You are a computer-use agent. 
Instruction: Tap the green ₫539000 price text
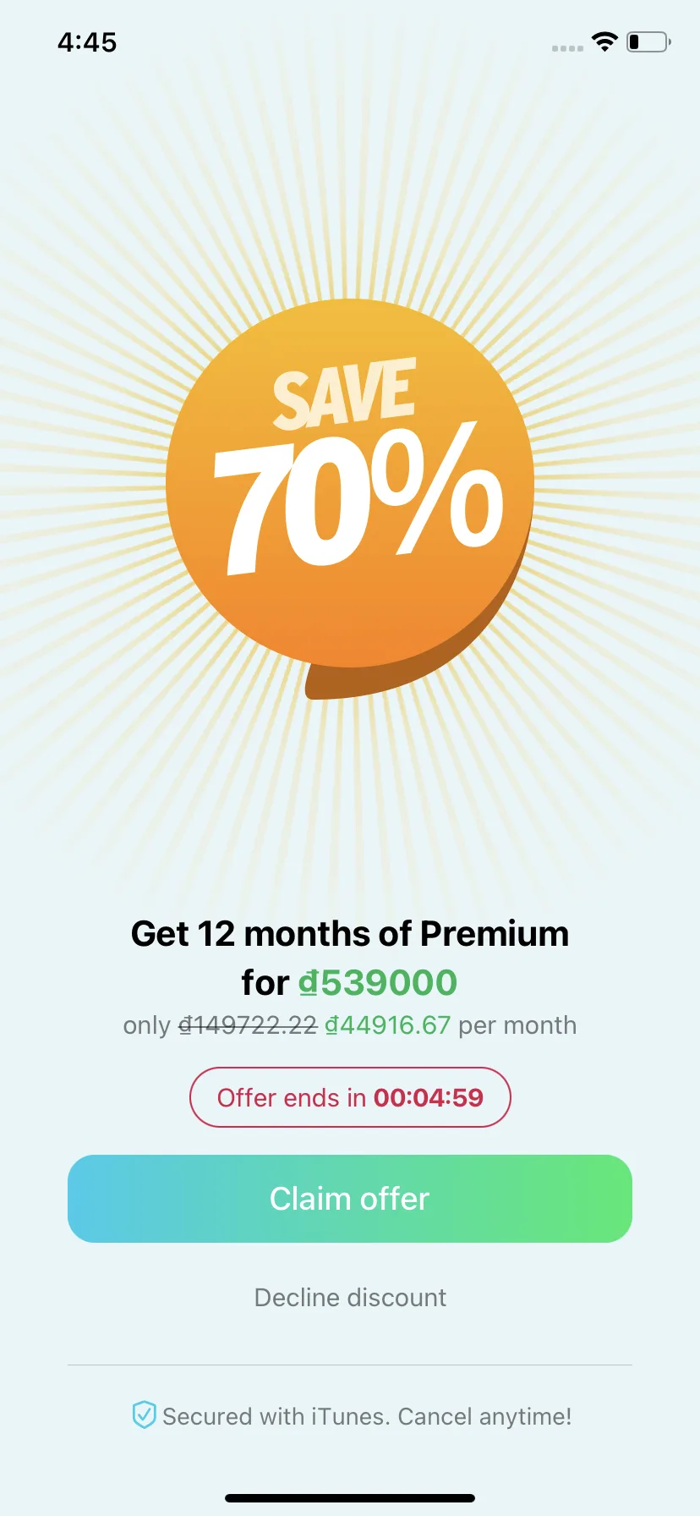378,982
